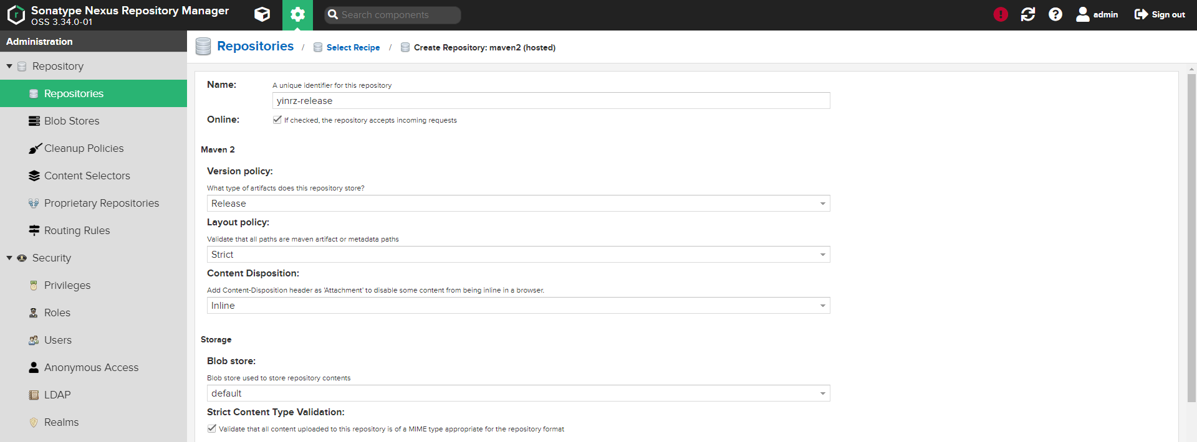Open Users in the sidebar
This screenshot has height=442, width=1197.
point(94,340)
